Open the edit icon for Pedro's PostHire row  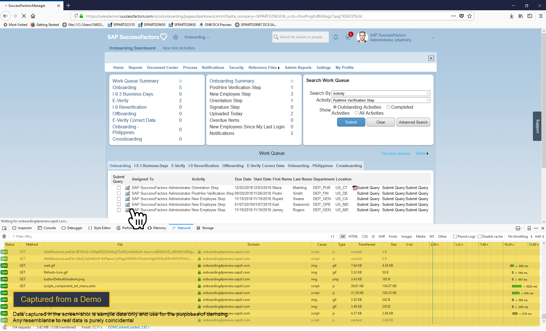(127, 194)
